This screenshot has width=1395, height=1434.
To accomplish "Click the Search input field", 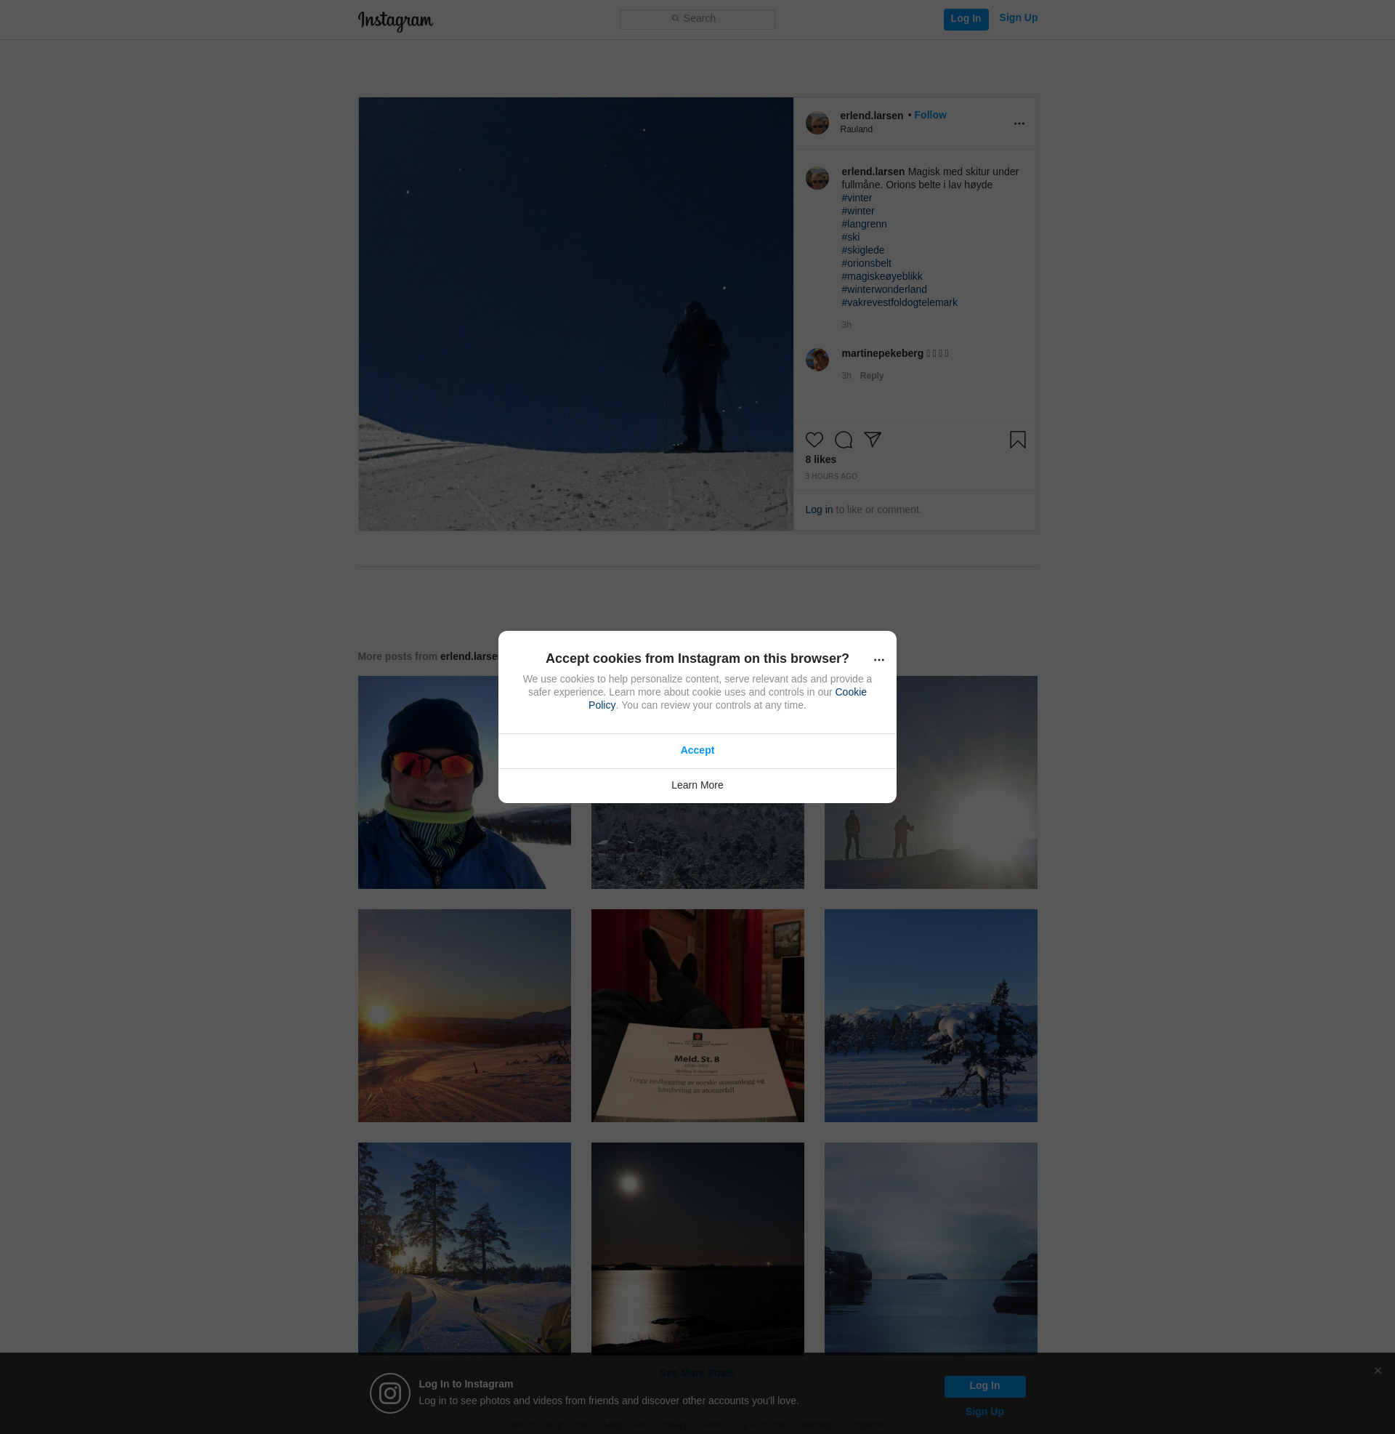I will [x=697, y=19].
